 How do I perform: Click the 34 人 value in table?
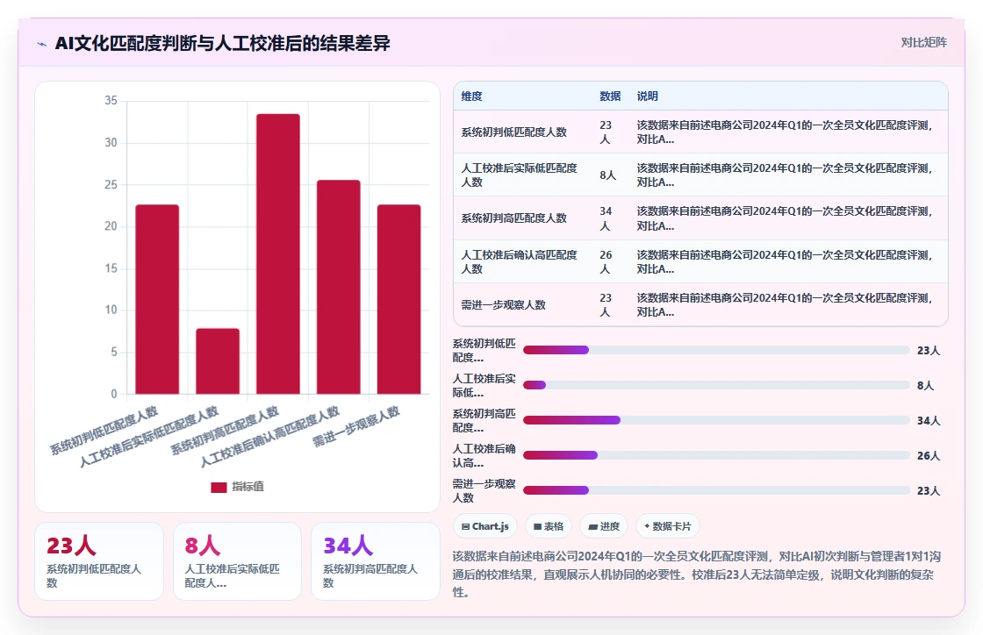[606, 218]
